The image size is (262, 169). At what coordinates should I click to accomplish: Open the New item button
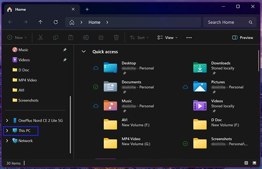pos(17,38)
